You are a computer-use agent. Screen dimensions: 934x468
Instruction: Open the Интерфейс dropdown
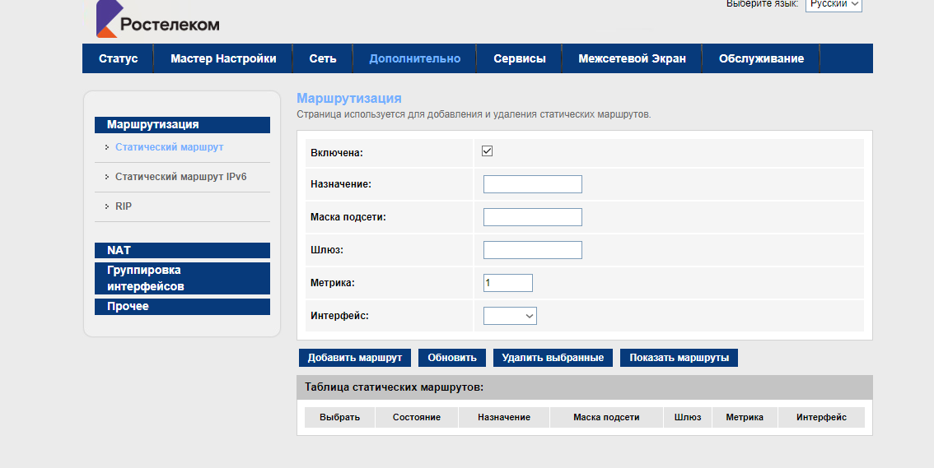(x=510, y=315)
